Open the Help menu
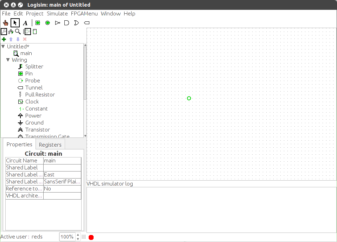 (129, 14)
